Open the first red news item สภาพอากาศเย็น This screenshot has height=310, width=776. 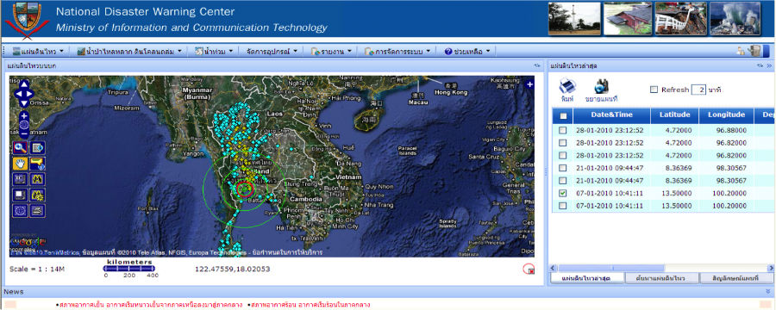coord(151,305)
